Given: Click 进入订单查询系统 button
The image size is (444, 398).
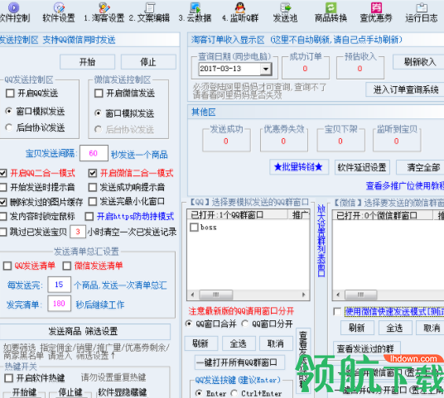Looking at the screenshot, I should click(x=405, y=89).
